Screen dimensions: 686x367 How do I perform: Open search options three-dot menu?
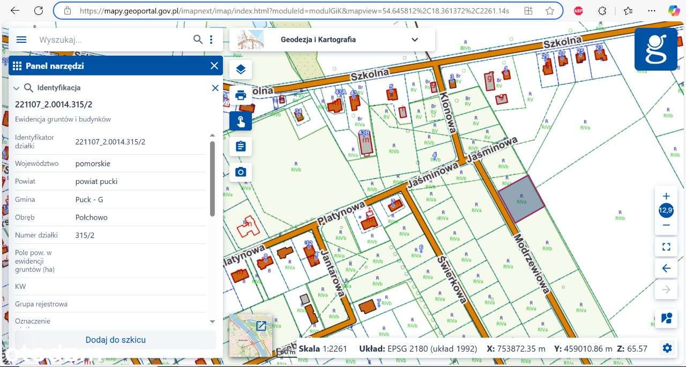(x=212, y=40)
